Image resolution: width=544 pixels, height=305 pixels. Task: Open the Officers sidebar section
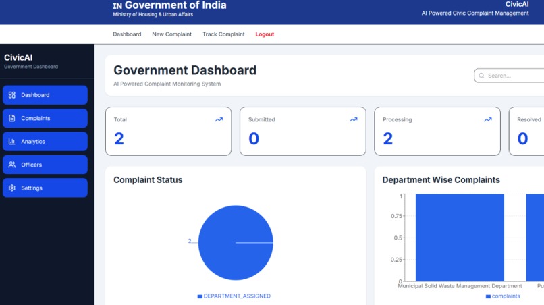coord(45,165)
